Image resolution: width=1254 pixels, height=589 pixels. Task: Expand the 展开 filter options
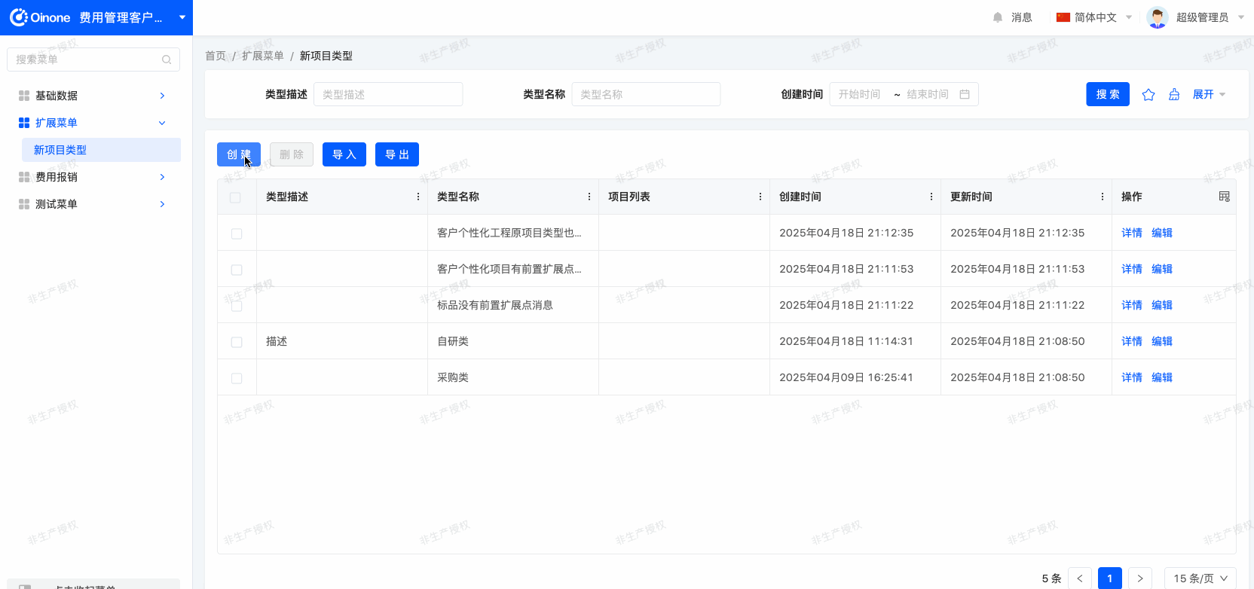point(1209,95)
